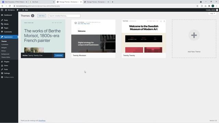Open the browser extensions puzzle icon
The image size is (219, 123).
(209, 6)
